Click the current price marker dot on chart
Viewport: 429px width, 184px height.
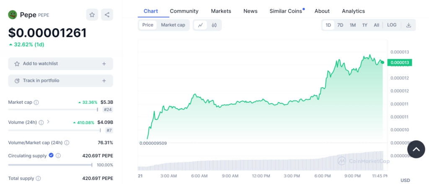382,62
